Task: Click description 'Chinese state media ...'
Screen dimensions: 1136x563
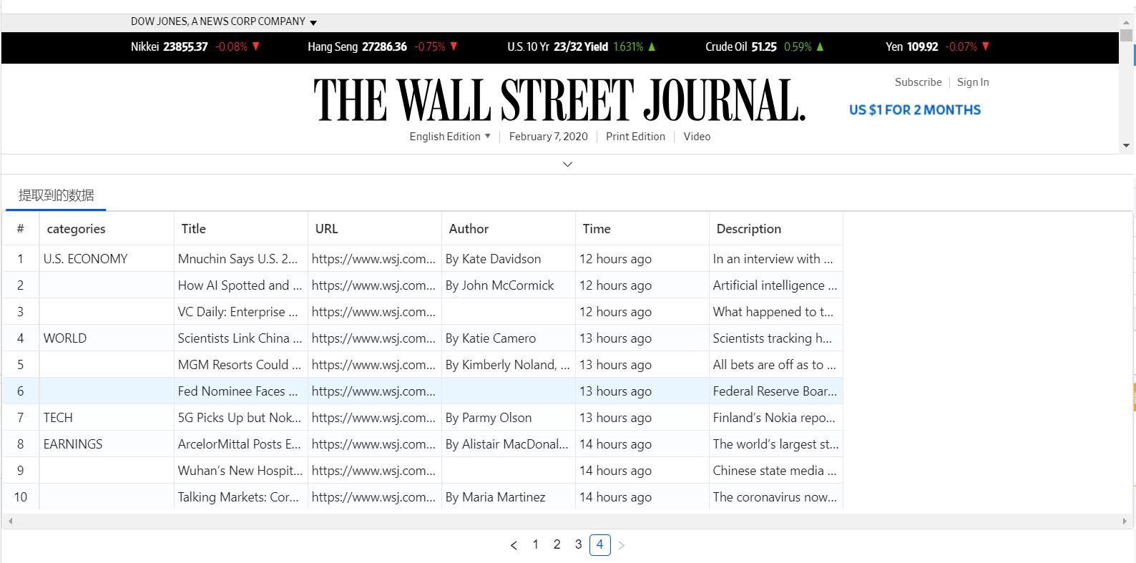Action: pyautogui.click(x=774, y=471)
